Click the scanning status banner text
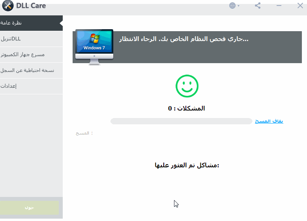 click(183, 39)
